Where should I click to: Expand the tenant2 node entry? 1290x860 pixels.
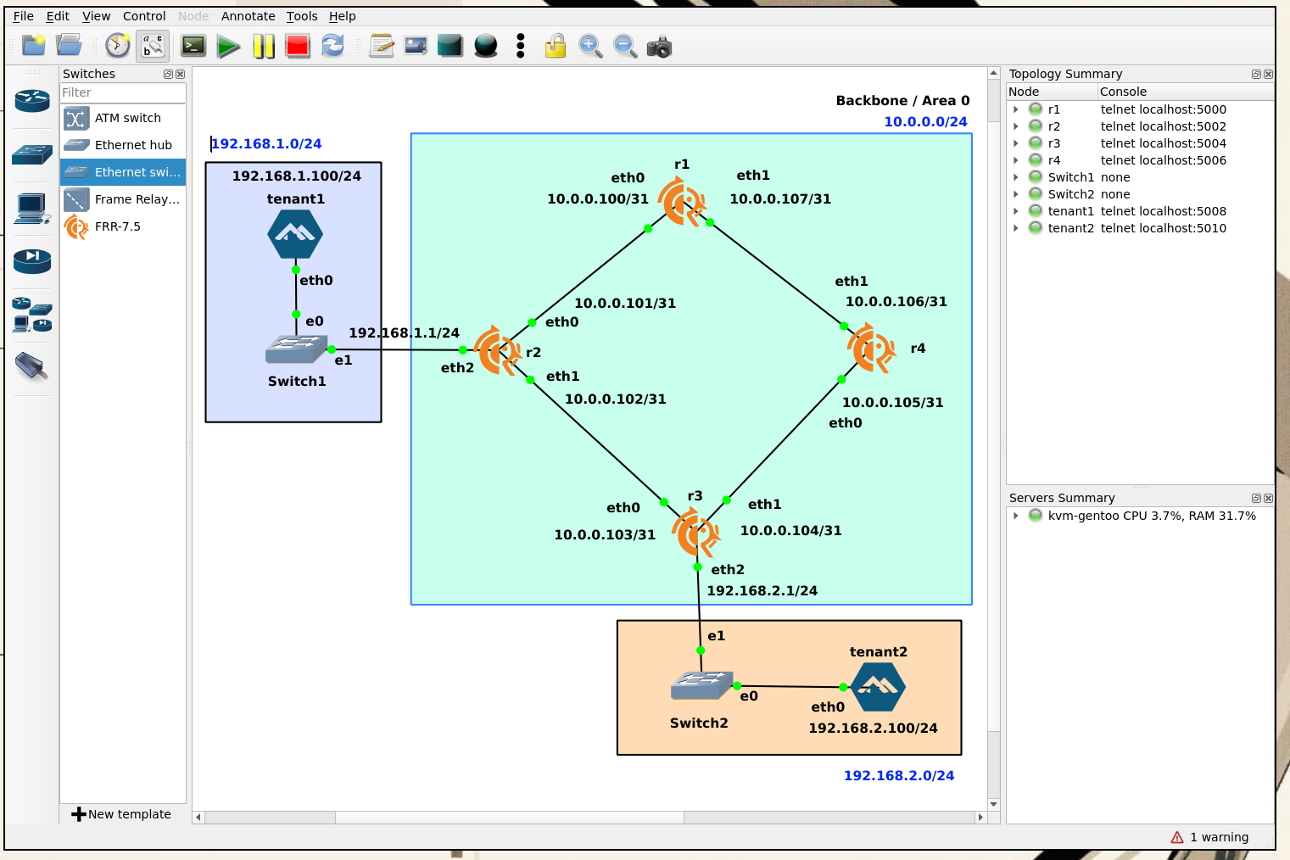point(1015,228)
